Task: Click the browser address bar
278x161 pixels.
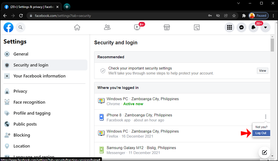Action: [x=115, y=16]
